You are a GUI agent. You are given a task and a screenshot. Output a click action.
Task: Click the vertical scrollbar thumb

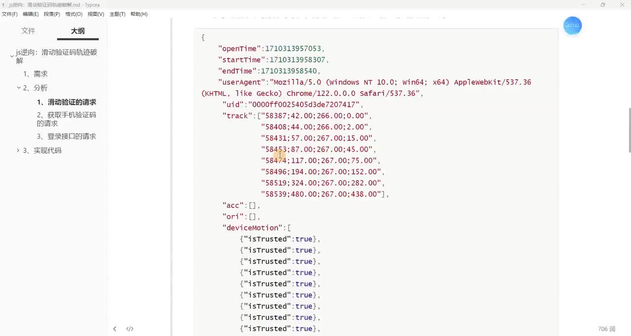[x=629, y=130]
